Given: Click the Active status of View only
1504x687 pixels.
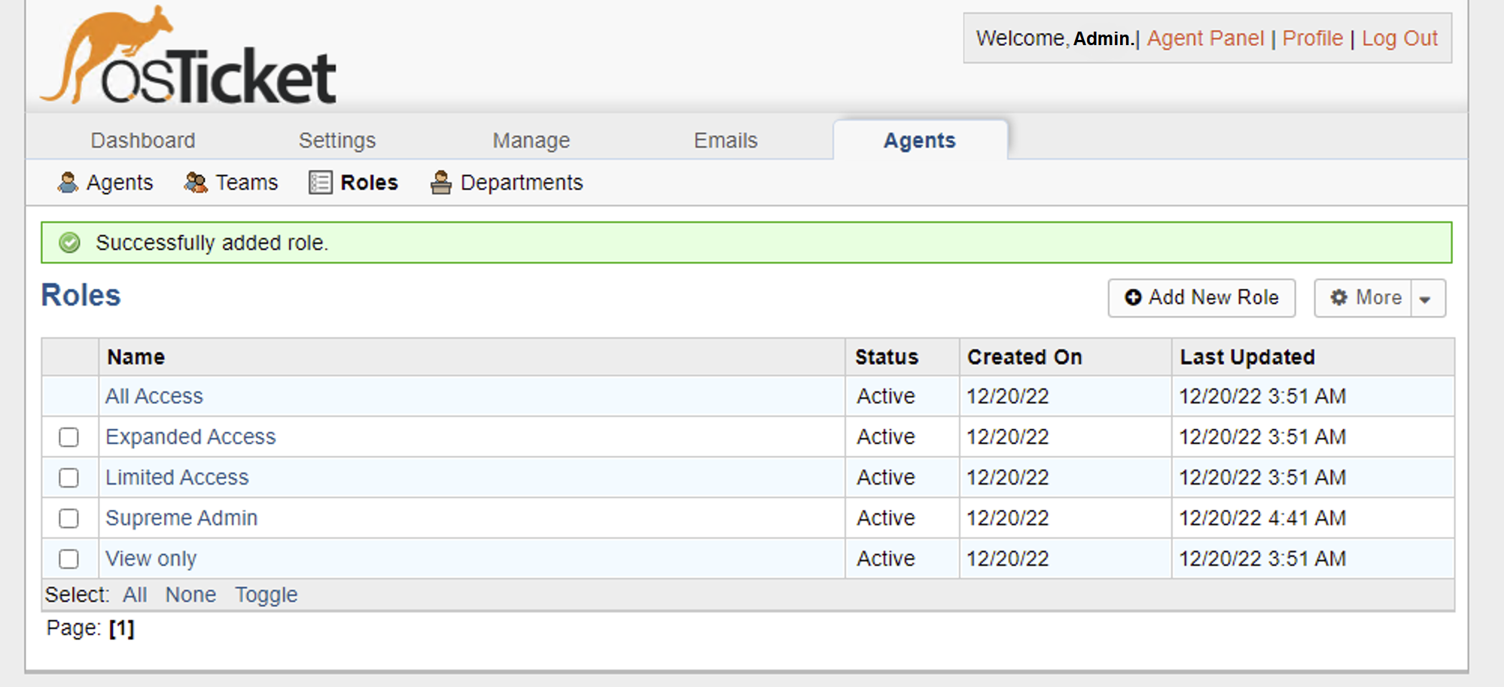Looking at the screenshot, I should tap(886, 558).
